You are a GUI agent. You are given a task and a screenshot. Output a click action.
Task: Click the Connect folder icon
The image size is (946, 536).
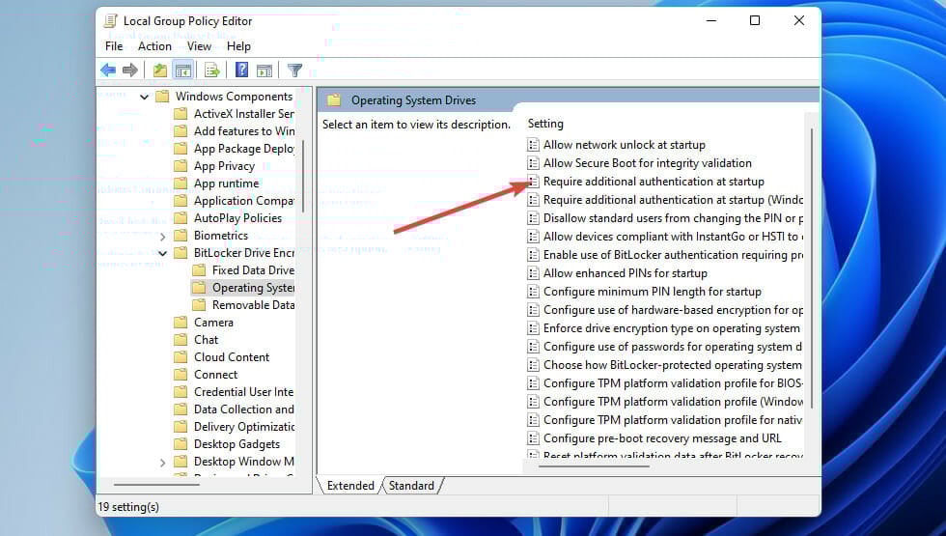click(181, 375)
